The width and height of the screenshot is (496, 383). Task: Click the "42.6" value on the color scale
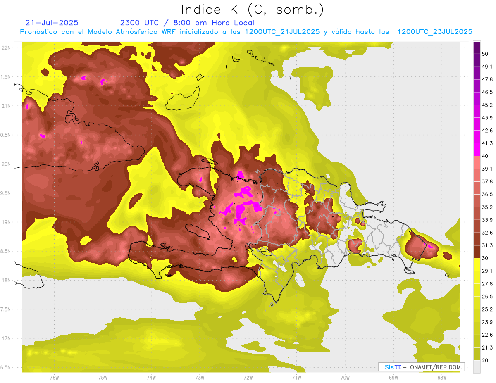click(x=487, y=131)
